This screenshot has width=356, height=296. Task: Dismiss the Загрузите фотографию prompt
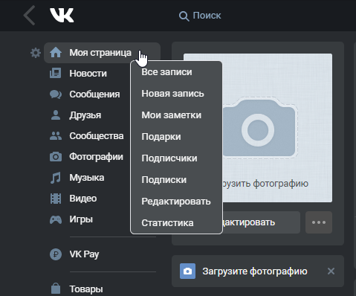point(331,271)
